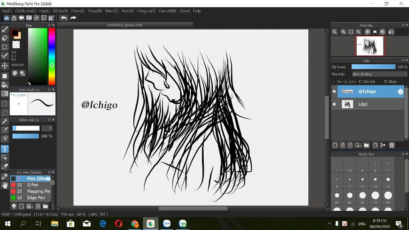Expand the add-brush dropdown in brush panel
Image resolution: width=409 pixels, height=230 pixels.
click(x=30, y=206)
